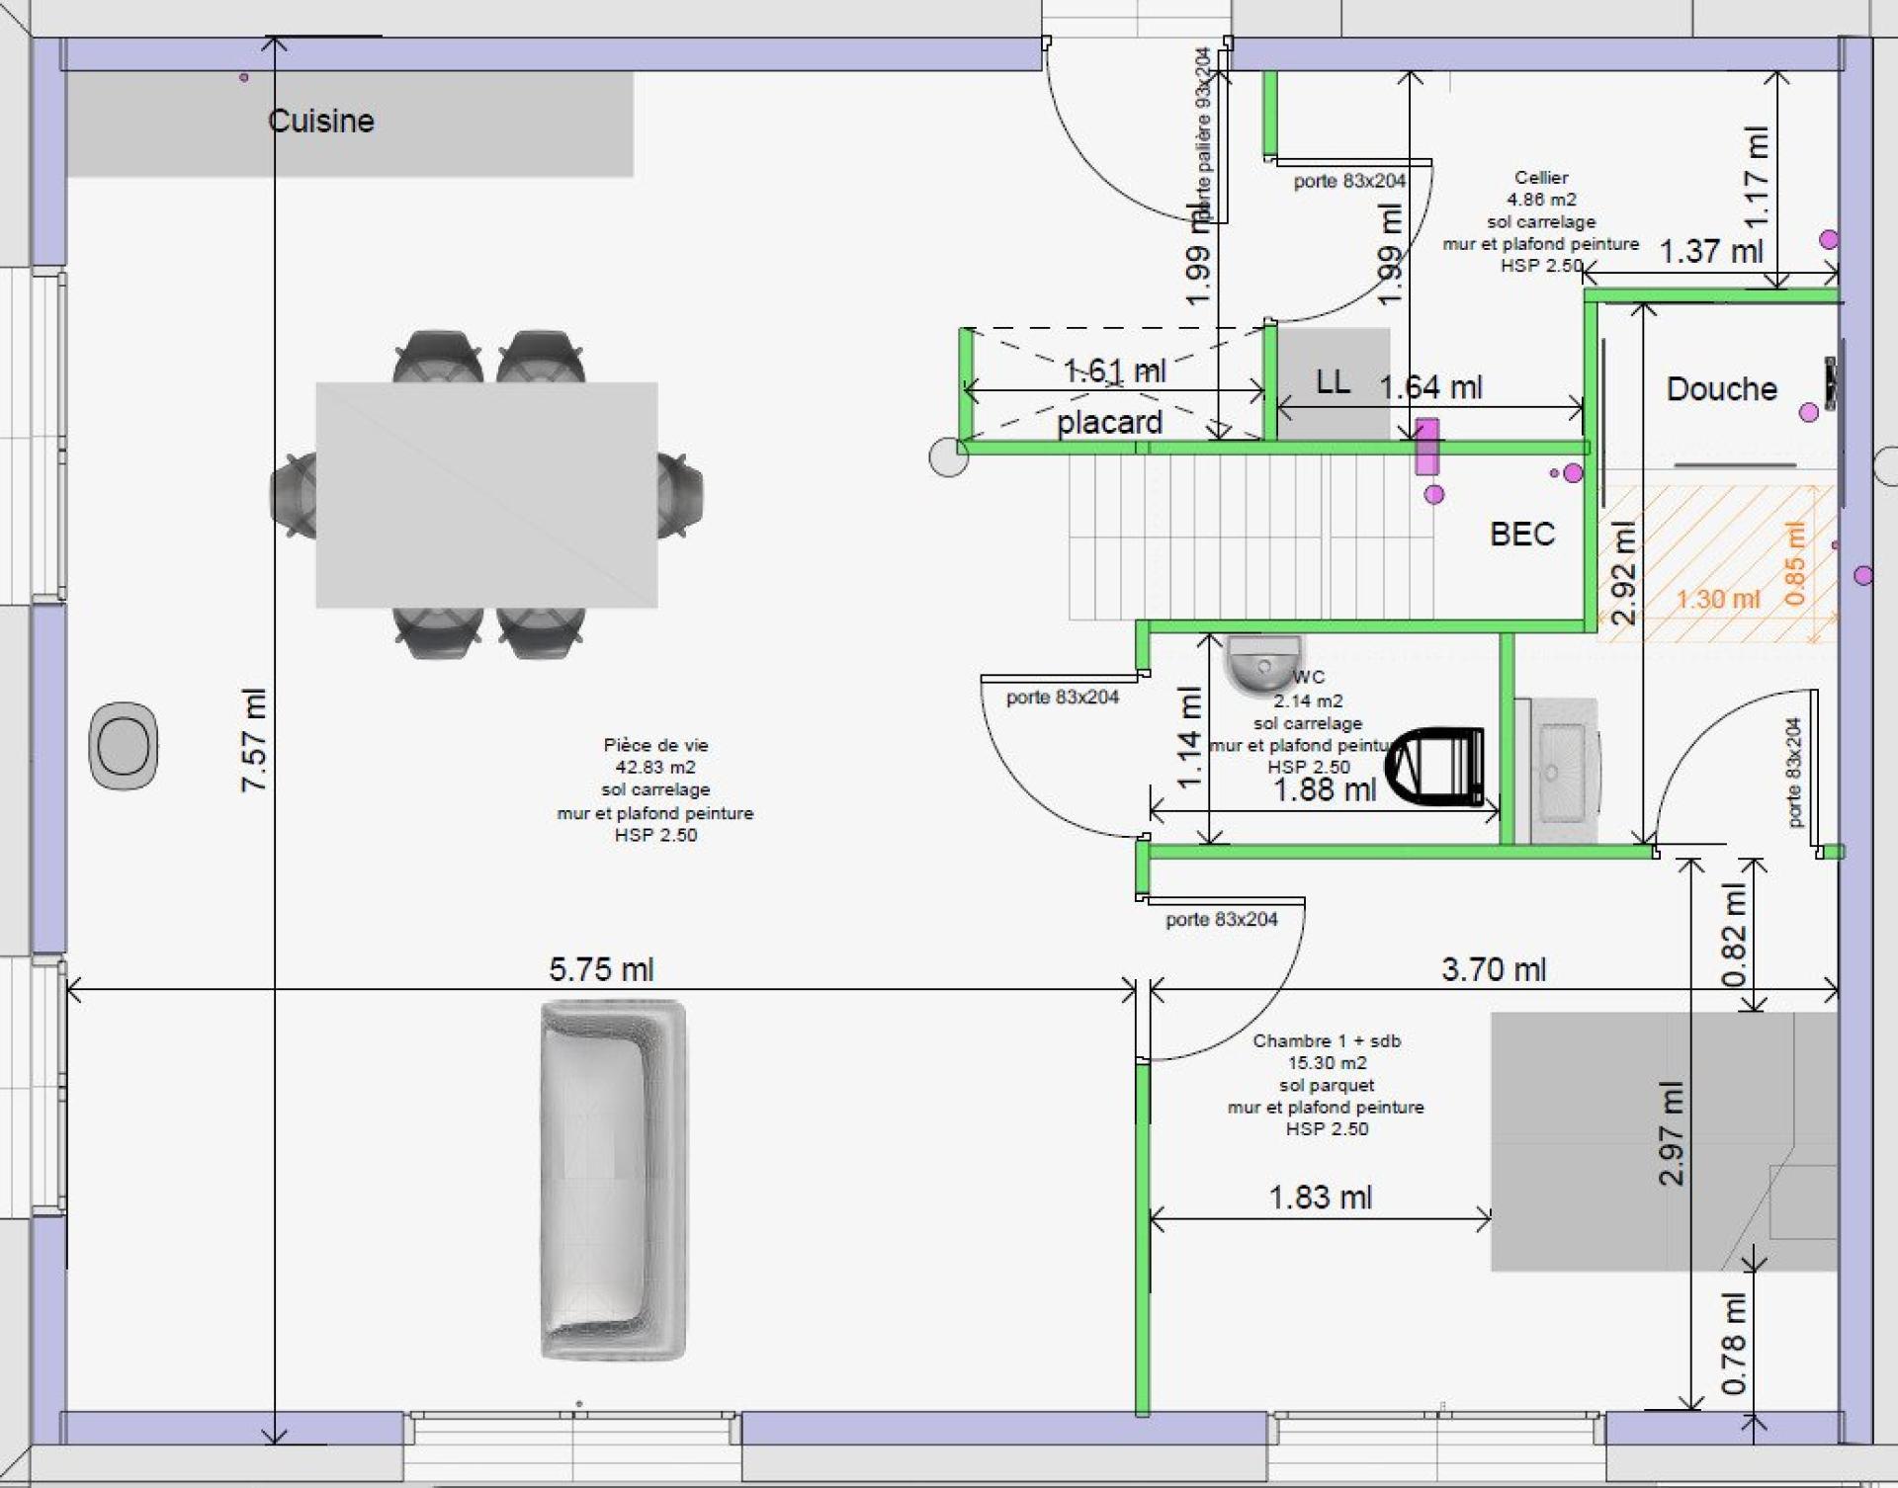This screenshot has height=1488, width=1898.
Task: Select the sofa in the living room
Action: click(613, 1179)
